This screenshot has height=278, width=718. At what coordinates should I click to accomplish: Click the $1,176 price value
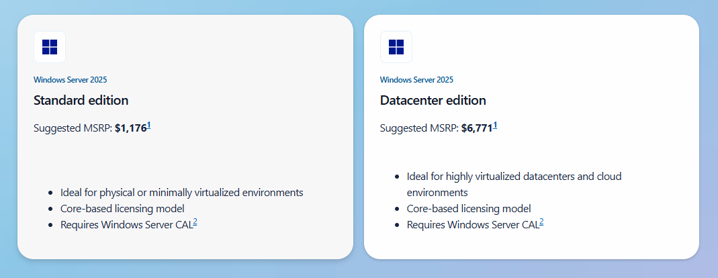click(x=130, y=128)
